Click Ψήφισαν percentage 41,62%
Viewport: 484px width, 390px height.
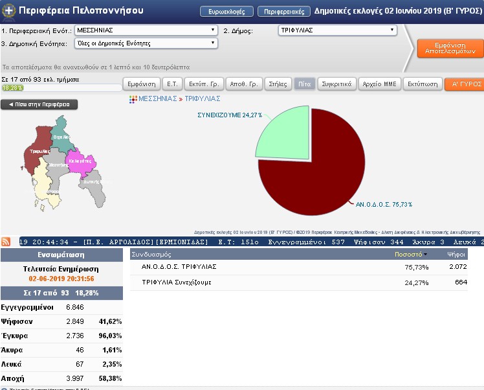click(110, 322)
